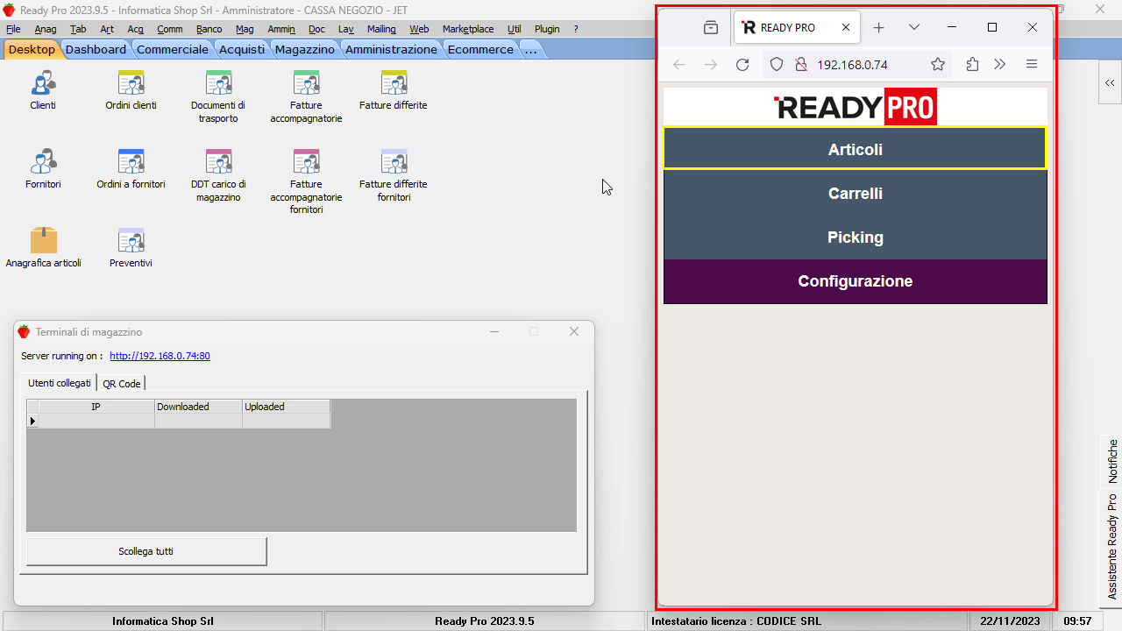Go back in the browser
The height and width of the screenshot is (631, 1122).
[x=679, y=64]
